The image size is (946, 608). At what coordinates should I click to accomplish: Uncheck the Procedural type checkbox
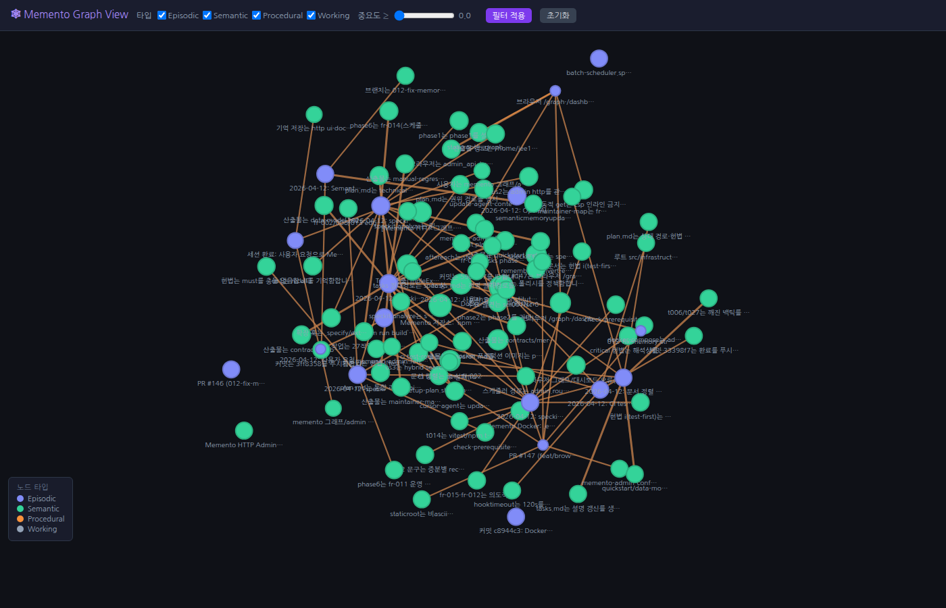[x=257, y=16]
